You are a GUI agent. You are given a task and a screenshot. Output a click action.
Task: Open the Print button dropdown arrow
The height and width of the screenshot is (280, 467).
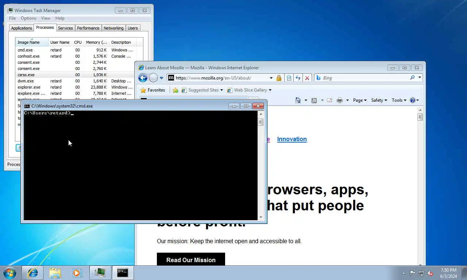(347, 100)
